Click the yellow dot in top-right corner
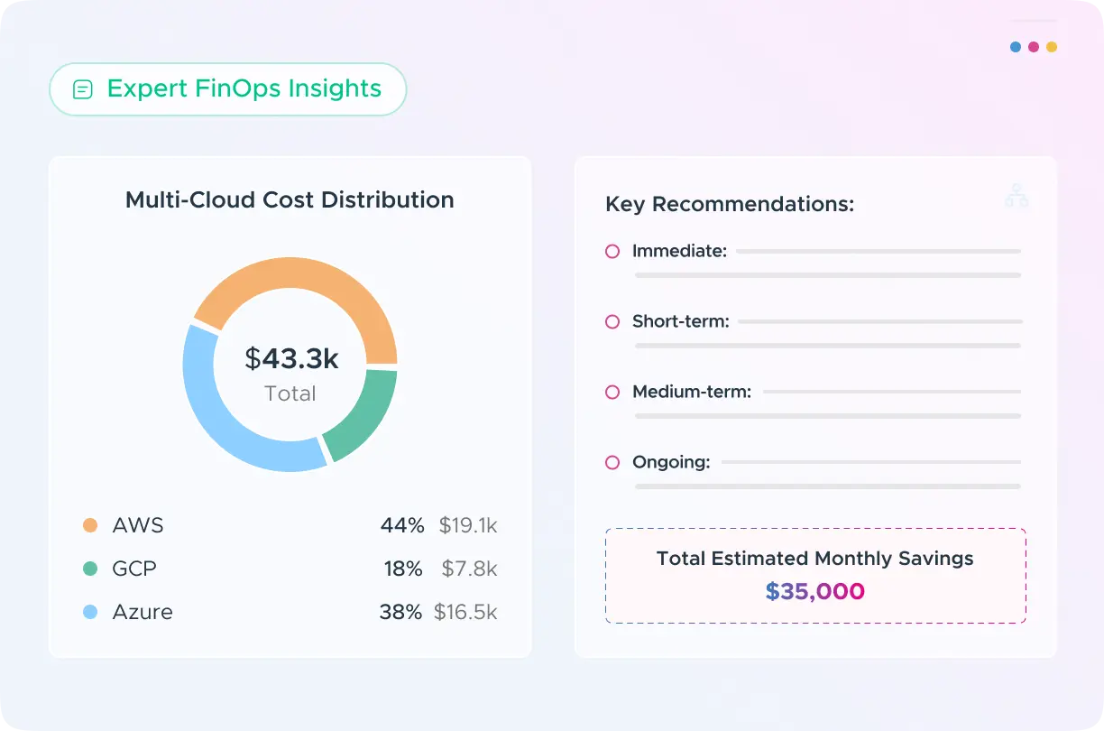This screenshot has width=1104, height=731. pyautogui.click(x=1052, y=47)
